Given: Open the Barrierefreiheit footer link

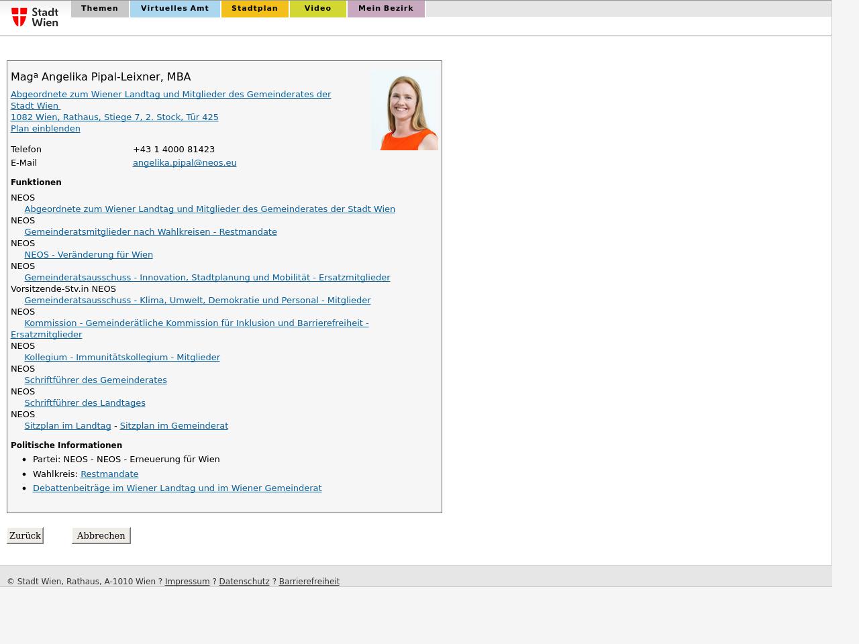Looking at the screenshot, I should [x=309, y=582].
